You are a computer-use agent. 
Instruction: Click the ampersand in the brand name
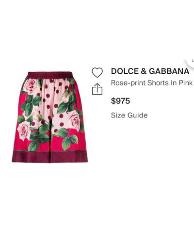coord(144,71)
